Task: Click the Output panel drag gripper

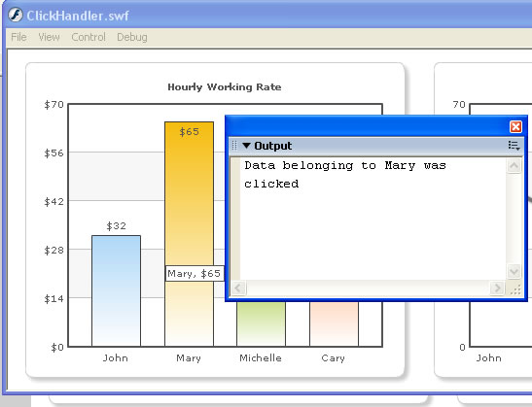Action: (234, 146)
